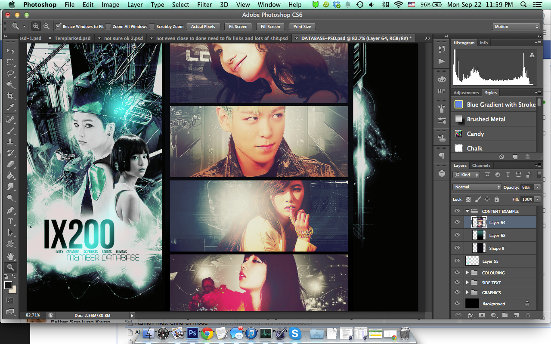Switch to TemplarRed.psd document tab

pos(72,38)
